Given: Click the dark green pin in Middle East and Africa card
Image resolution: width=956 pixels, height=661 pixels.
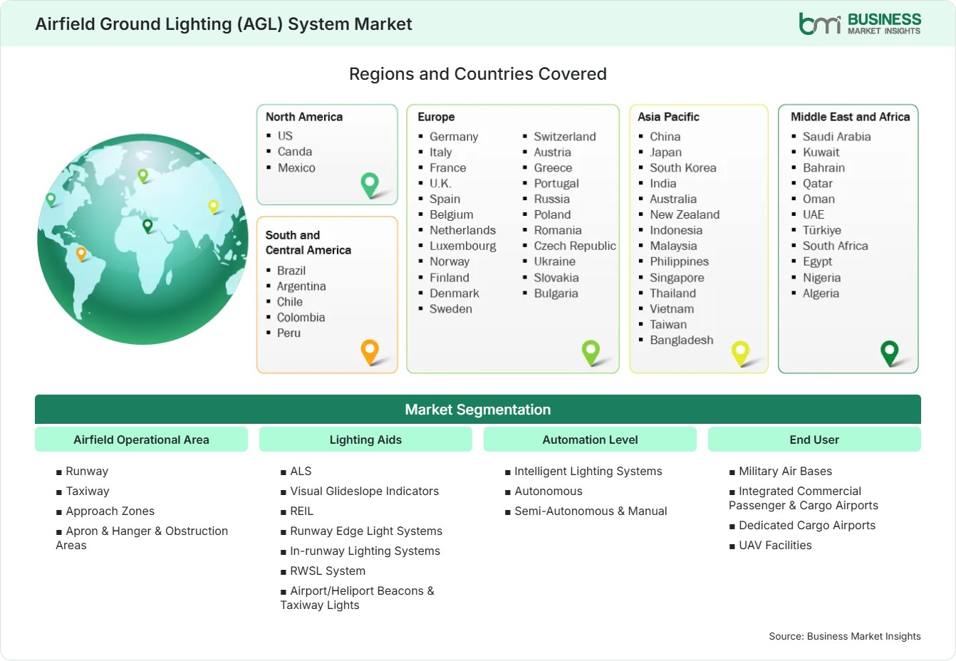Looking at the screenshot, I should coord(890,353).
